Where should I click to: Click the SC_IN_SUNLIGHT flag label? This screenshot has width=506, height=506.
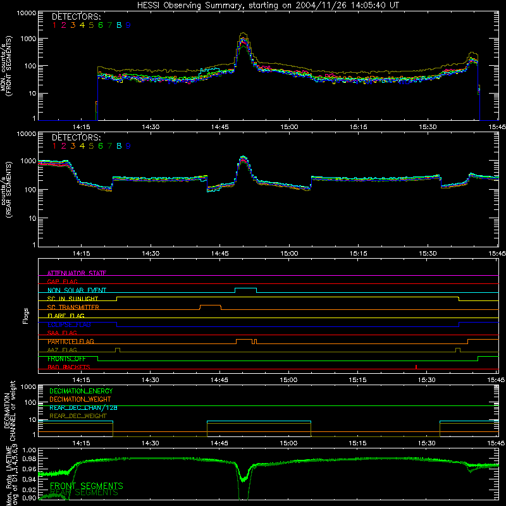[73, 299]
